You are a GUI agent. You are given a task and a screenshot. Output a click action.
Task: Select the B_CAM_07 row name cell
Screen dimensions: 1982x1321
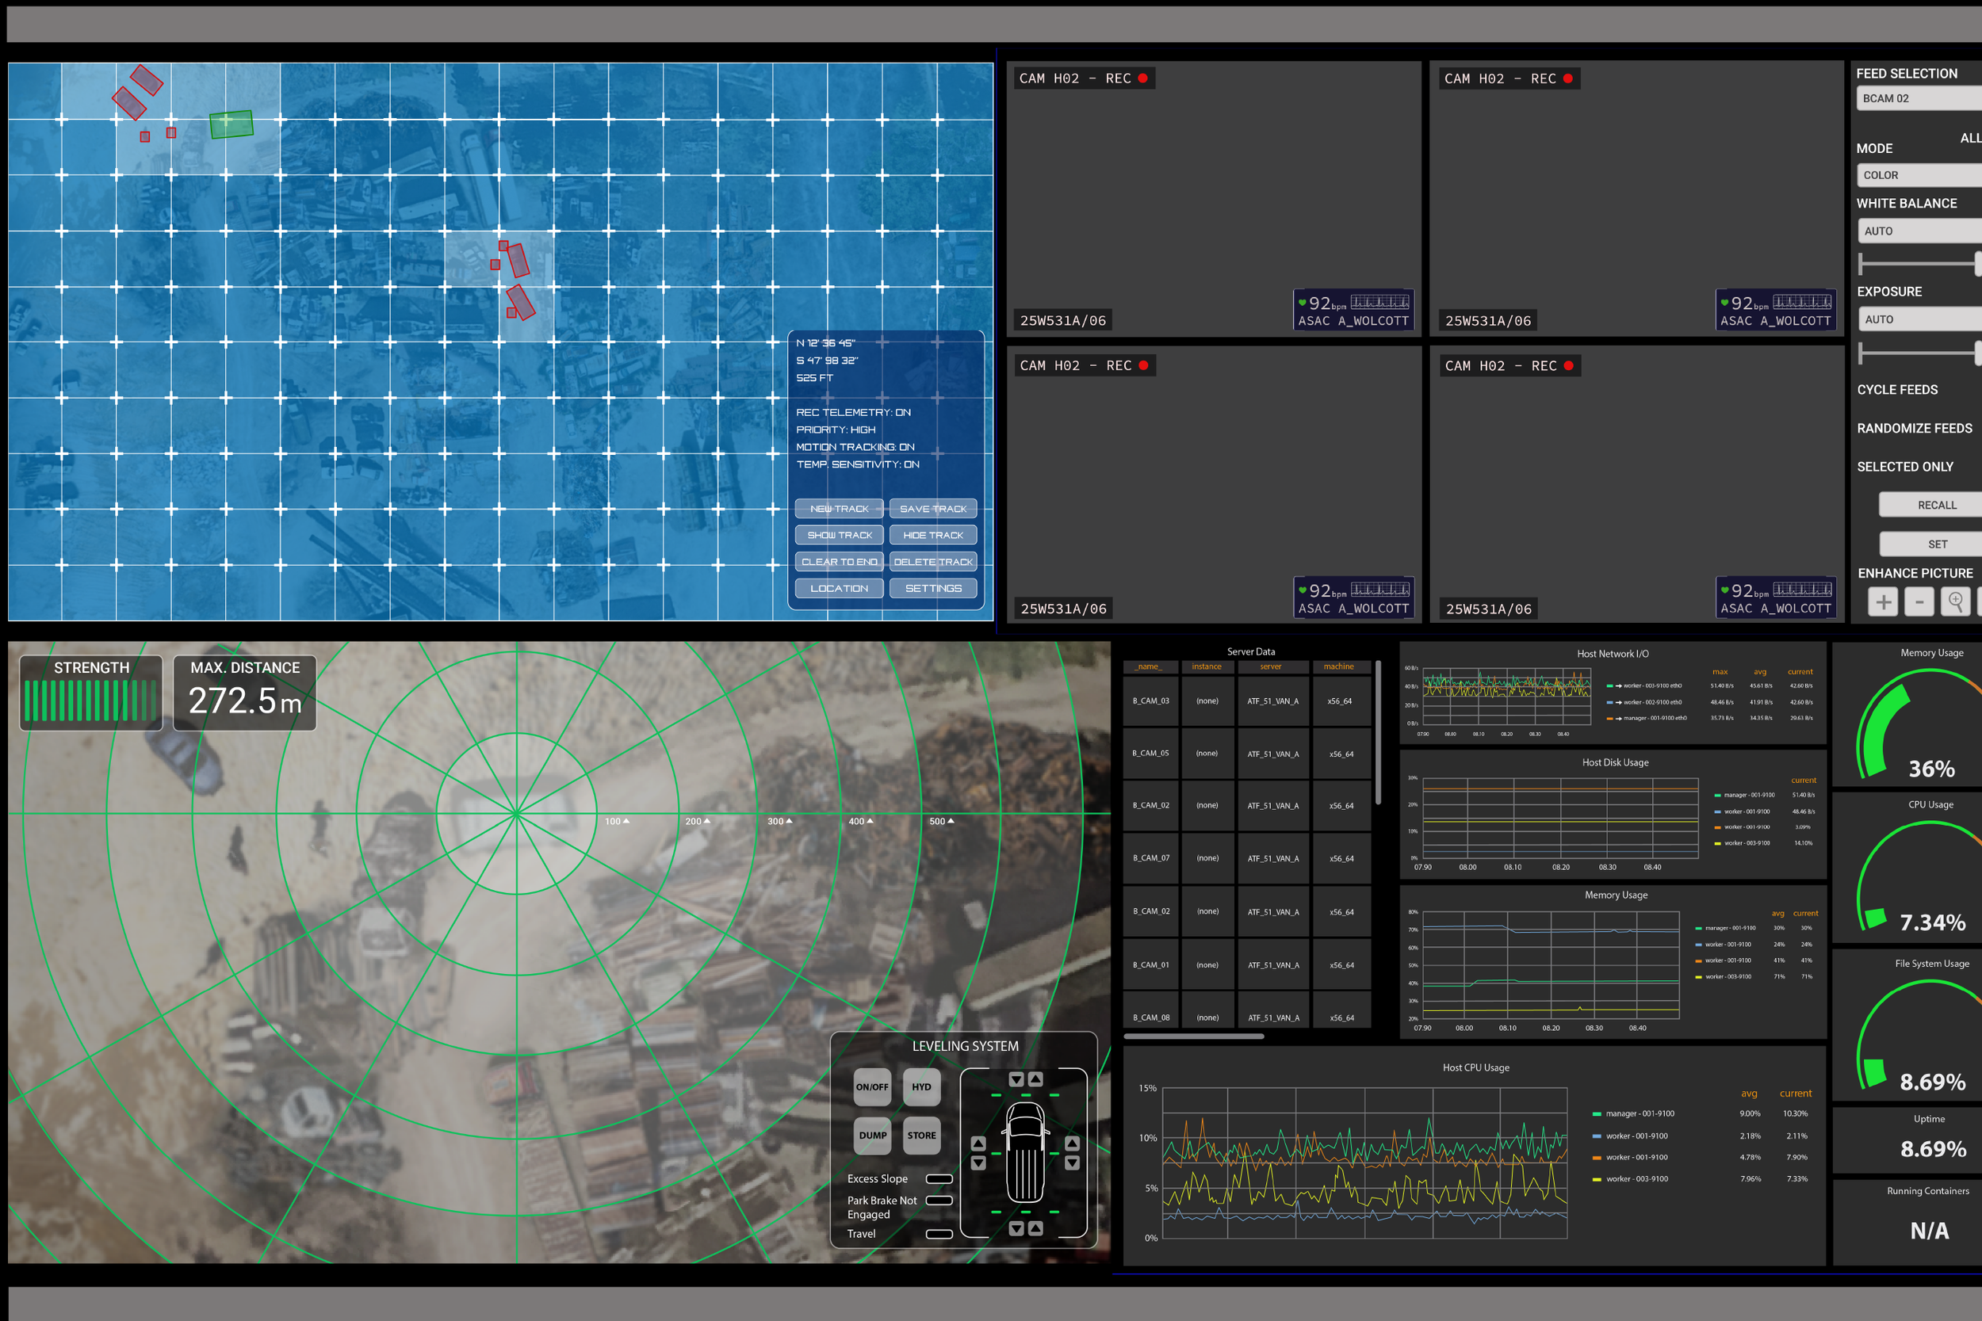pyautogui.click(x=1150, y=857)
